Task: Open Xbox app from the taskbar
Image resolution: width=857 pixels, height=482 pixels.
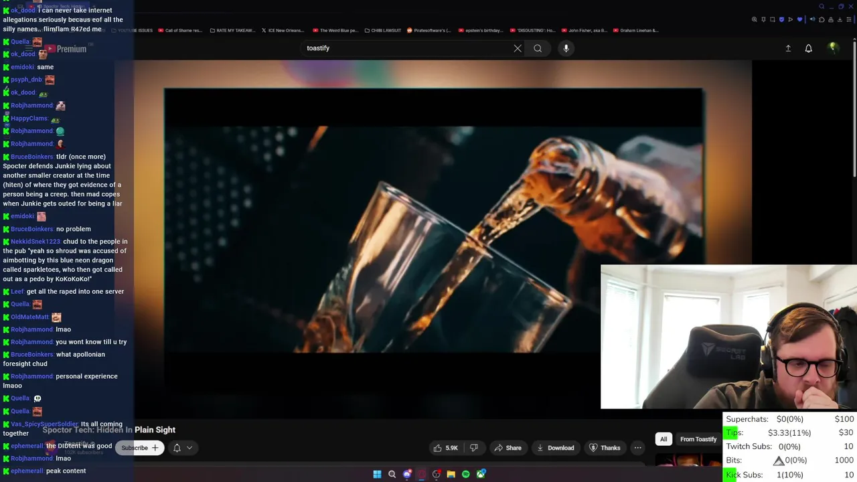Action: pos(481,474)
